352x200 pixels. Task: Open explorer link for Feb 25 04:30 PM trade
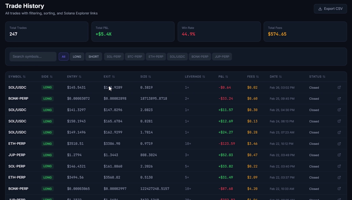tap(339, 110)
